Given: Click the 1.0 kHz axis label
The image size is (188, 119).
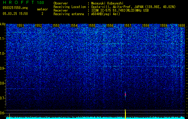Looking at the screenshot, I should point(2,54).
